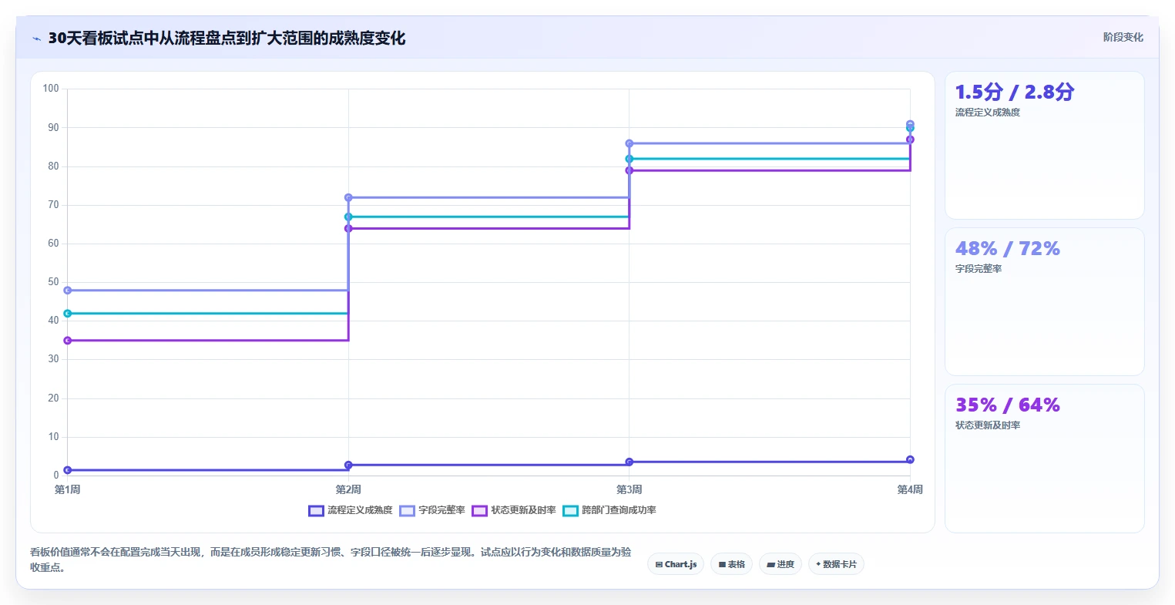Click the 30天看板试点 chart title

227,38
